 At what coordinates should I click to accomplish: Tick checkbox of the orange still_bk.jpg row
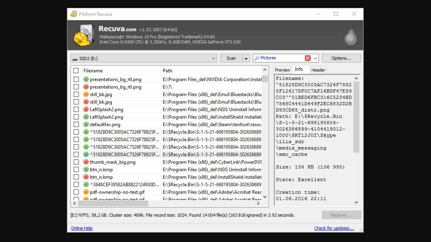click(76, 94)
